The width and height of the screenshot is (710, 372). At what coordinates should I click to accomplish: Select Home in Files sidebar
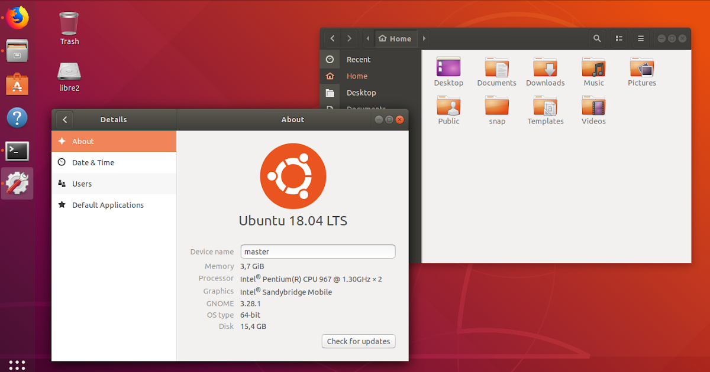click(x=370, y=76)
